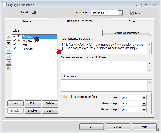Image resolution: width=161 pixels, height=133 pixels.
Task: Click the checkmark beside Witness role
Action: coord(15,40)
